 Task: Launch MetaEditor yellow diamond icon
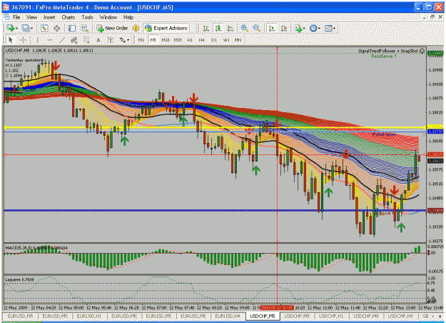136,28
